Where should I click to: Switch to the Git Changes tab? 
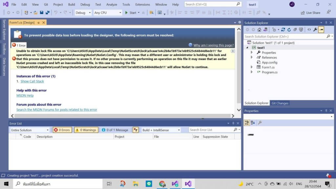[280, 103]
